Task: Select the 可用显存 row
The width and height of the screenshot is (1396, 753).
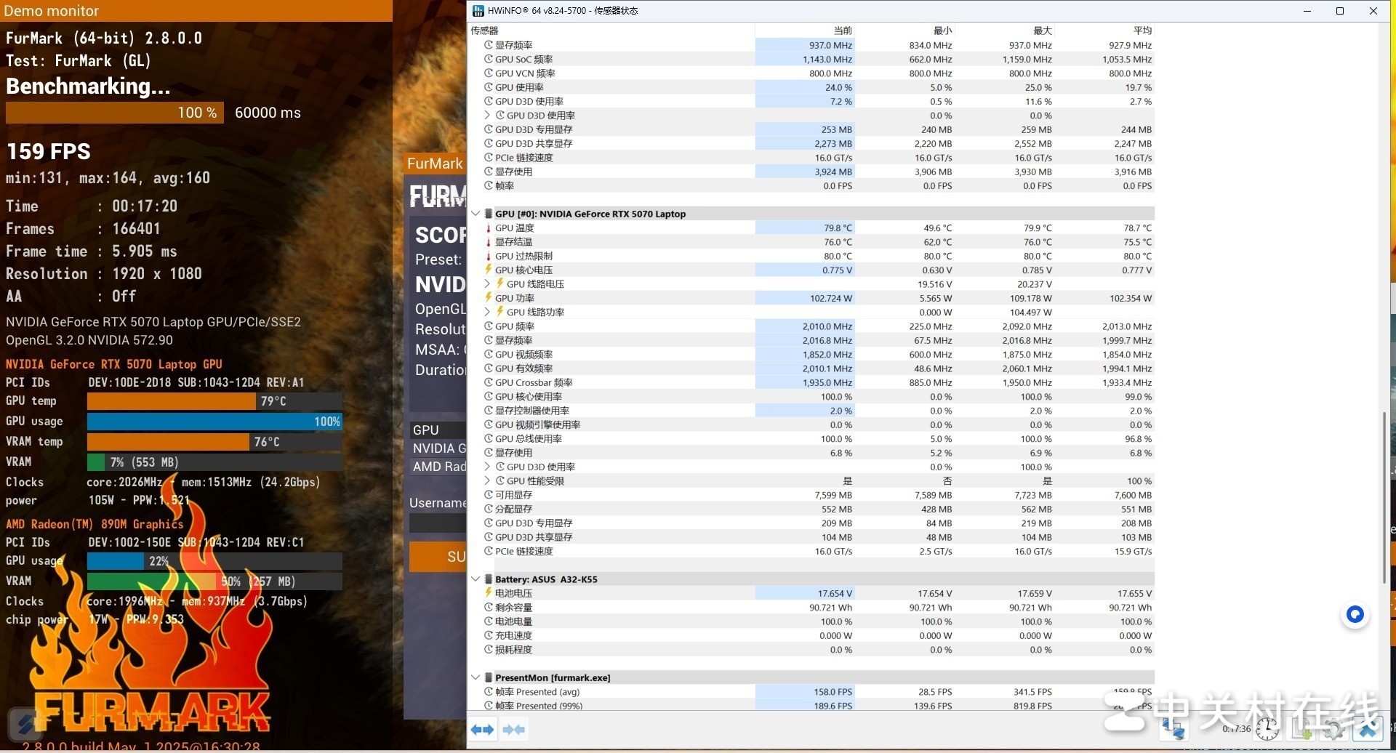Action: tap(811, 495)
